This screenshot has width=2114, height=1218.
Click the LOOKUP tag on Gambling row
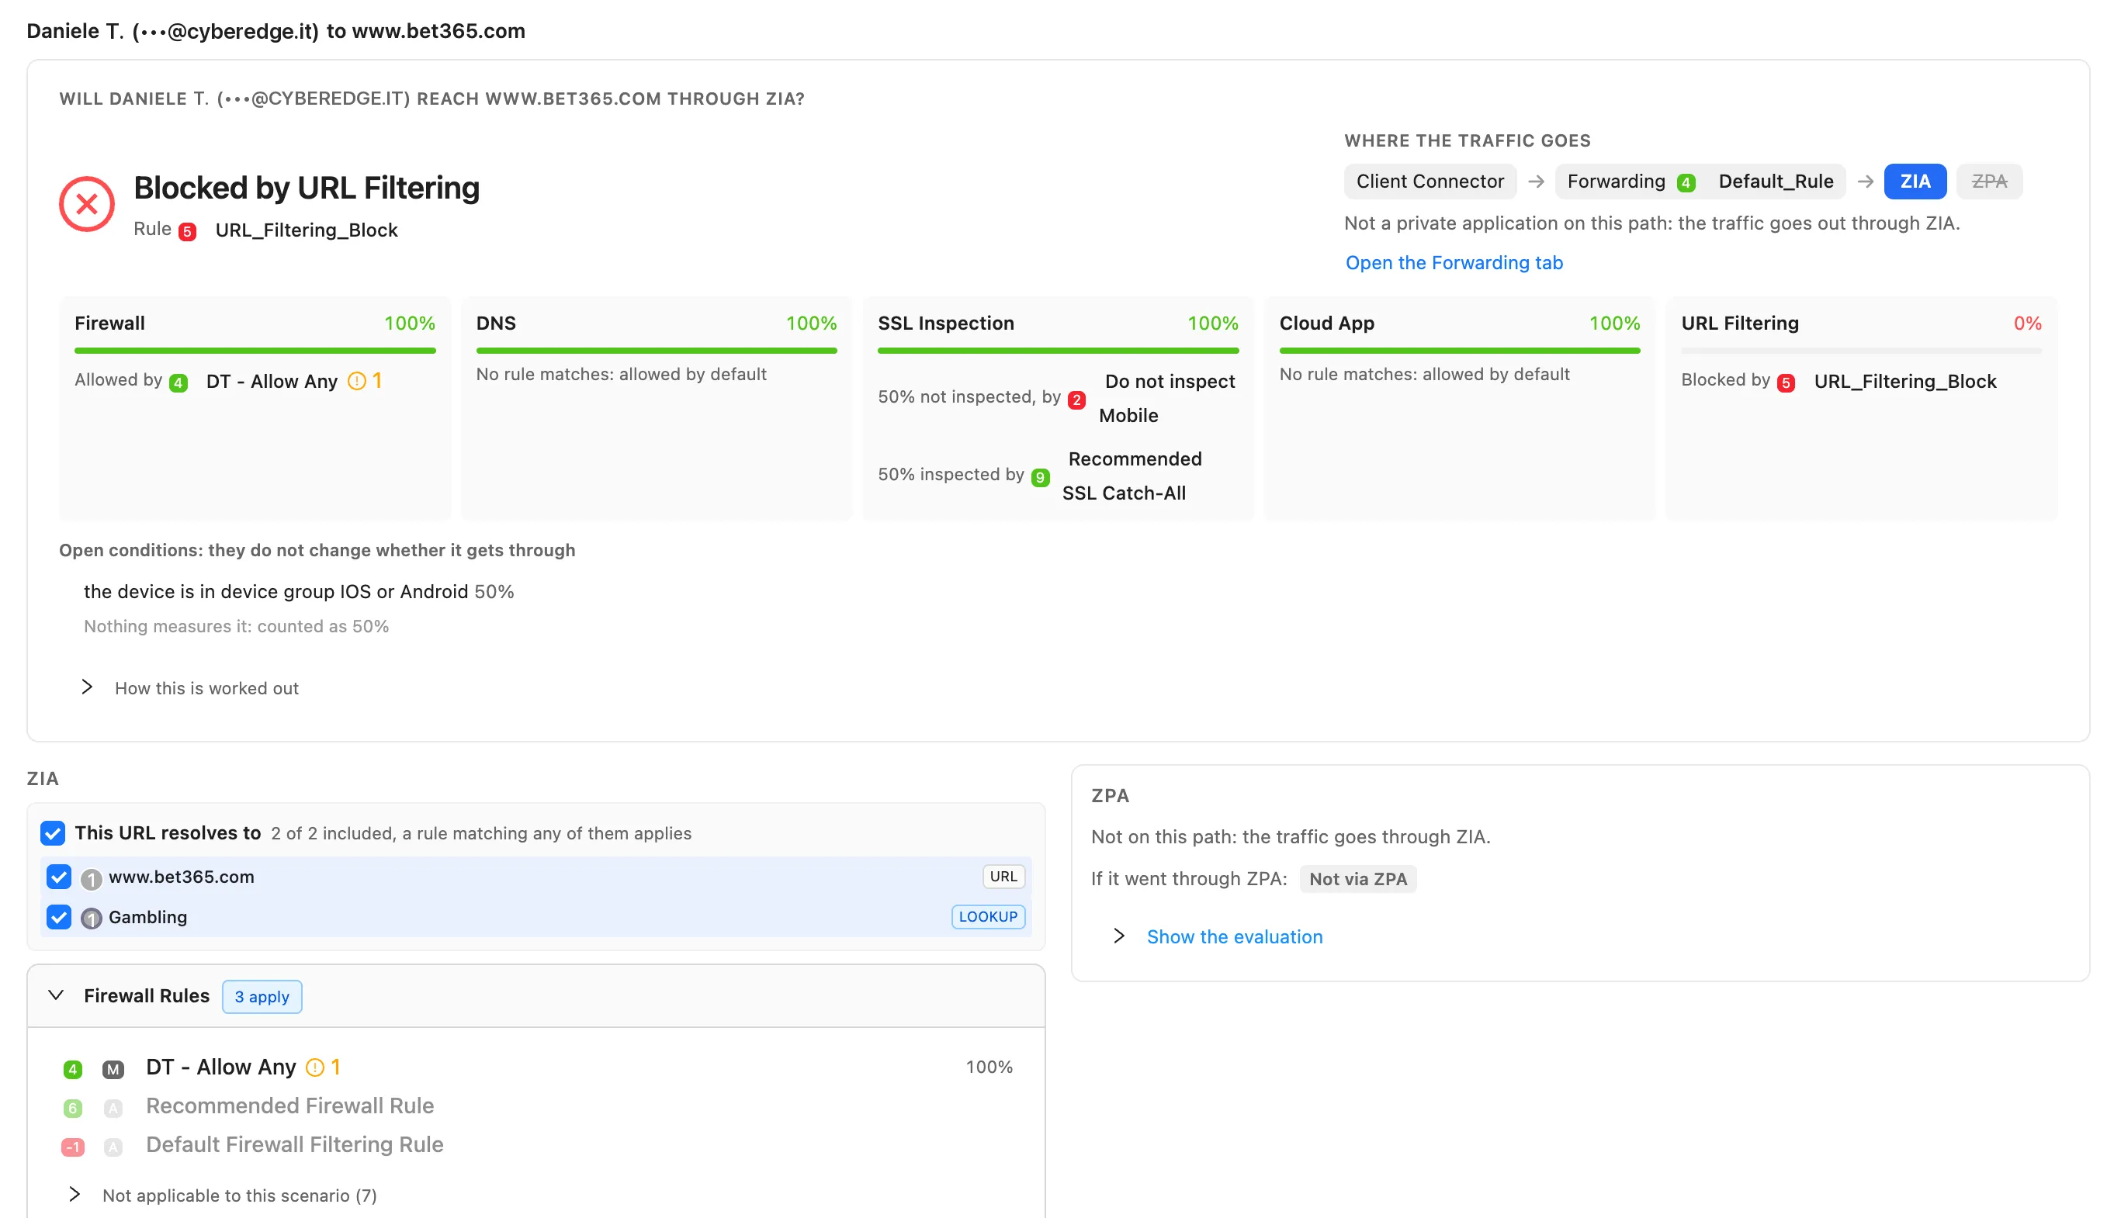pyautogui.click(x=988, y=917)
